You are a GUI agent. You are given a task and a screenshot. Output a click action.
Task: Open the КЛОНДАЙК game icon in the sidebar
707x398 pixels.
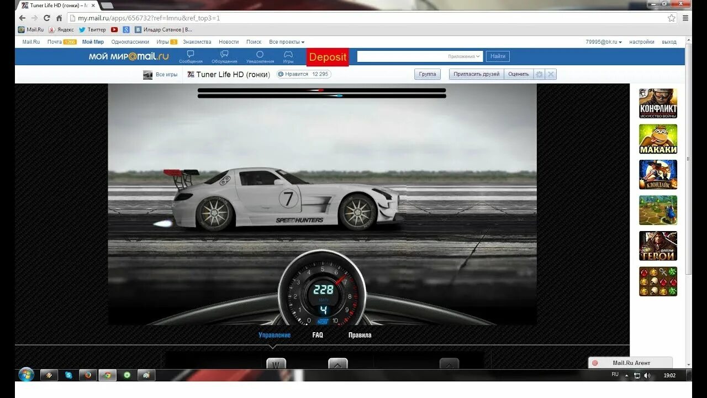point(658,175)
